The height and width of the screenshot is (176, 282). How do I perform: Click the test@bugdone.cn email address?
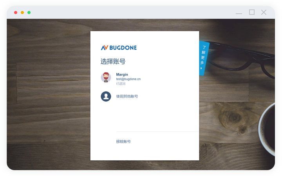point(128,79)
